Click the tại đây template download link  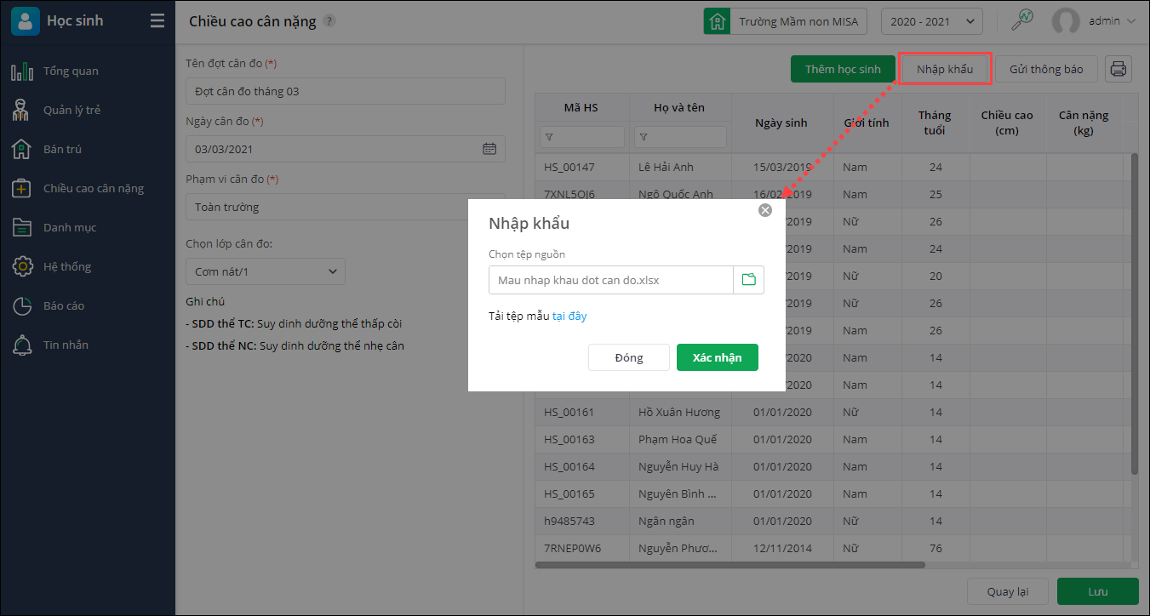click(x=569, y=317)
